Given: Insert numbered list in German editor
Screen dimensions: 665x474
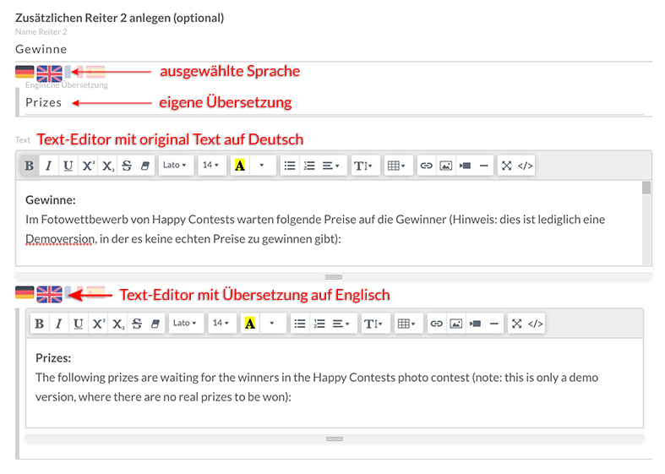Looking at the screenshot, I should (309, 166).
